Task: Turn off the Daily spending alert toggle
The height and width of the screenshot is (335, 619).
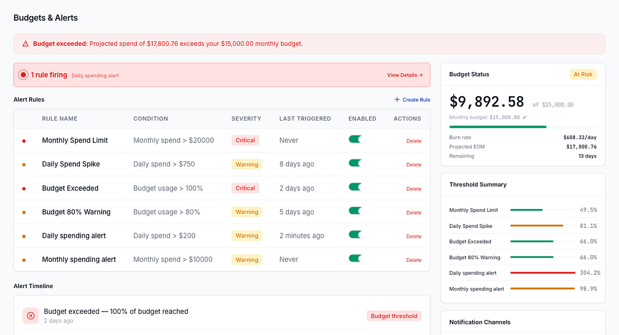Action: click(x=356, y=235)
